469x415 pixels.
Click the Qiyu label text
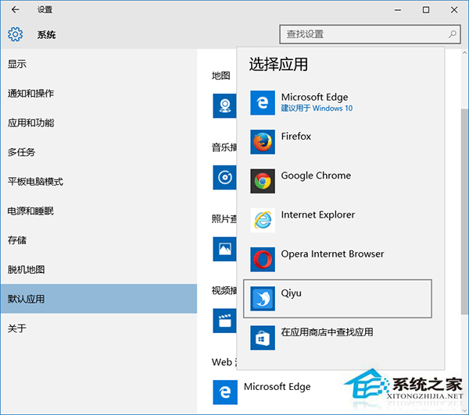[292, 293]
